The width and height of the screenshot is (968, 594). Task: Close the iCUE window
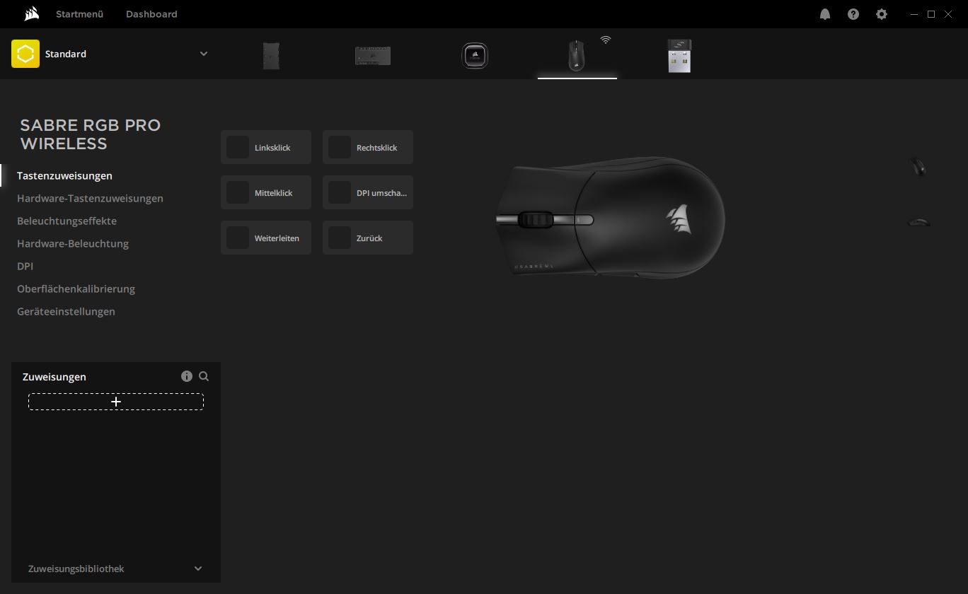coord(948,14)
